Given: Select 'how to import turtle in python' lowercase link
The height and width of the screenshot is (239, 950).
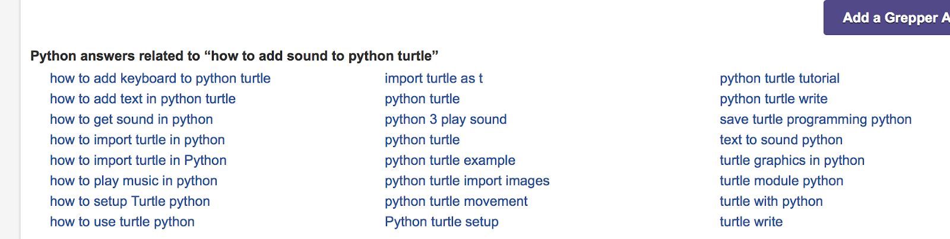Looking at the screenshot, I should 137,140.
